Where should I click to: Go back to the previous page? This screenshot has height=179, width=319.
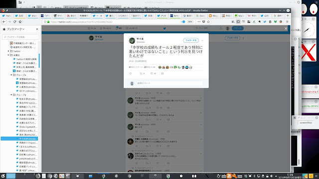(4, 22)
